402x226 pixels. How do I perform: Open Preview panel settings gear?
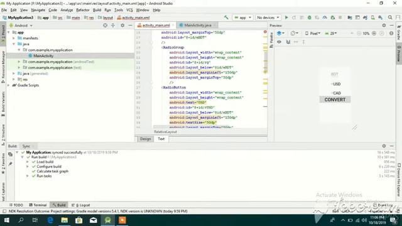click(x=384, y=25)
